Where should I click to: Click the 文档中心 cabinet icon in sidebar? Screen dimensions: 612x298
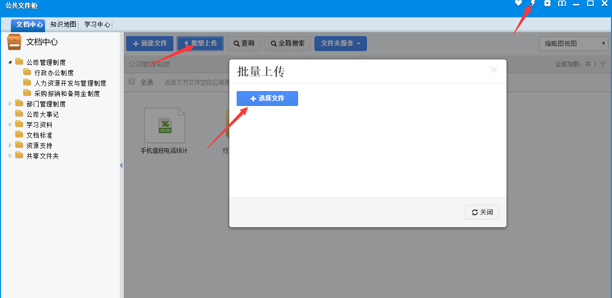pyautogui.click(x=14, y=42)
